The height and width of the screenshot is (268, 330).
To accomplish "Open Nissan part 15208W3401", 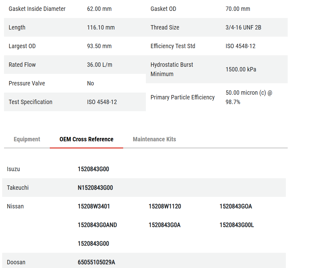I will click(94, 206).
